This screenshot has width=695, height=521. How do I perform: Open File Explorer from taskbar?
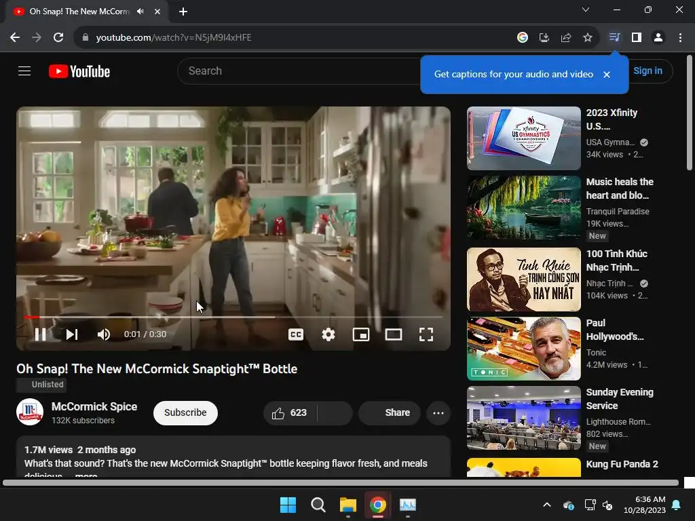click(x=348, y=505)
